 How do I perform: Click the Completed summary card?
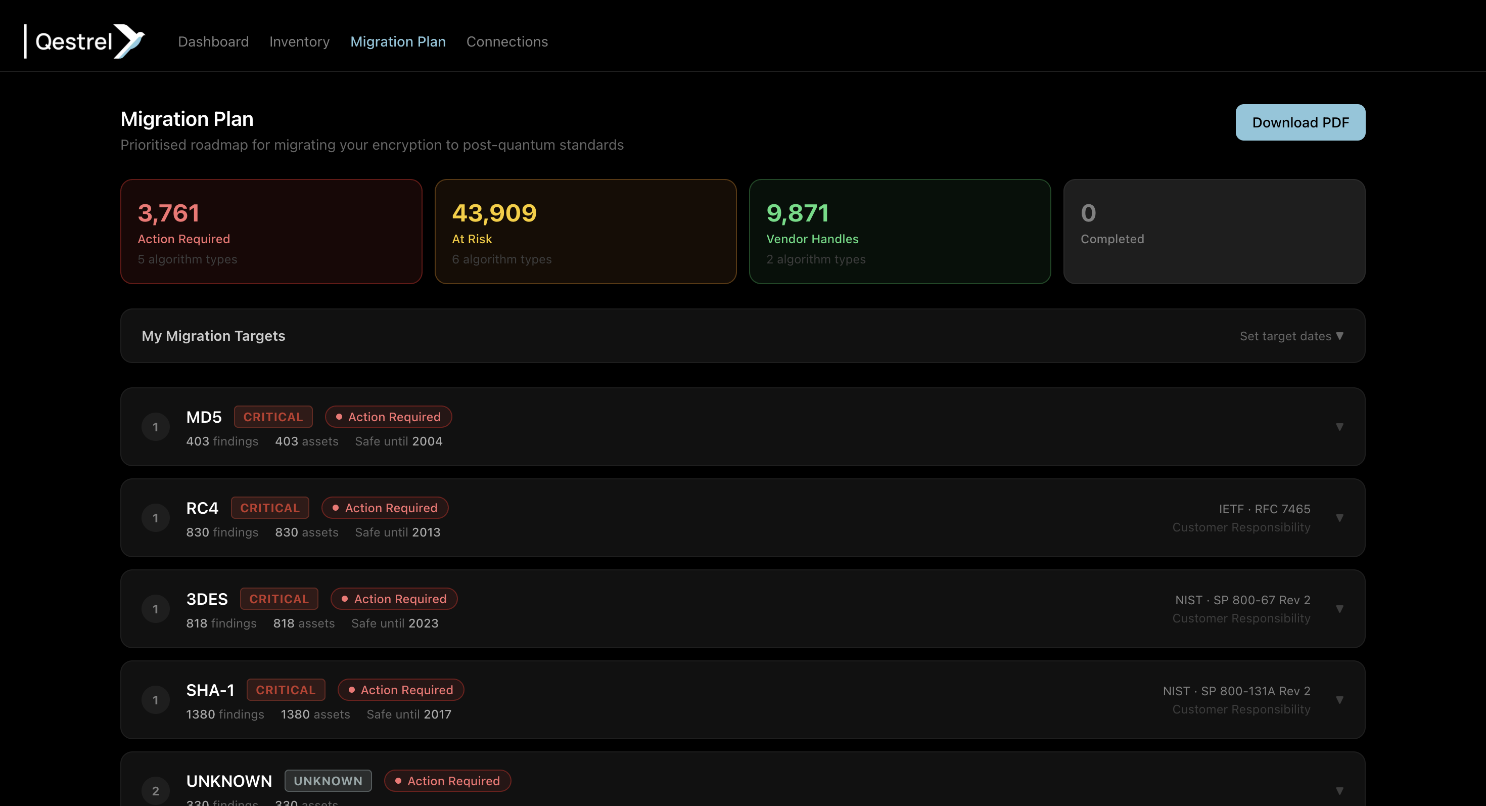[x=1214, y=232]
